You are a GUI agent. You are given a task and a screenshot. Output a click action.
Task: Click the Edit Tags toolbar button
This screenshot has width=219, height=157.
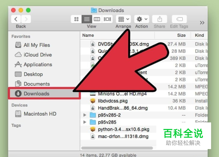179,19
